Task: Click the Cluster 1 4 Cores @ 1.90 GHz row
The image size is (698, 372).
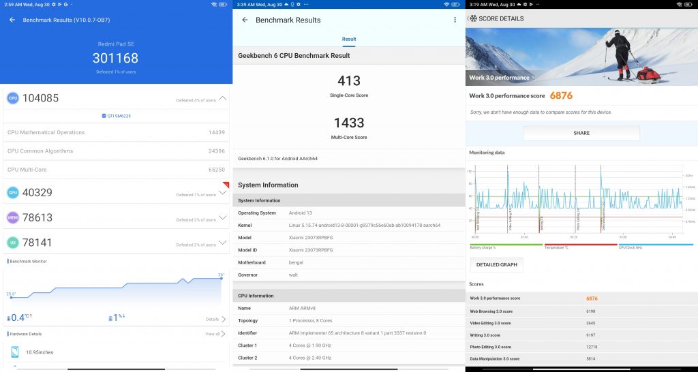Action: (x=349, y=345)
